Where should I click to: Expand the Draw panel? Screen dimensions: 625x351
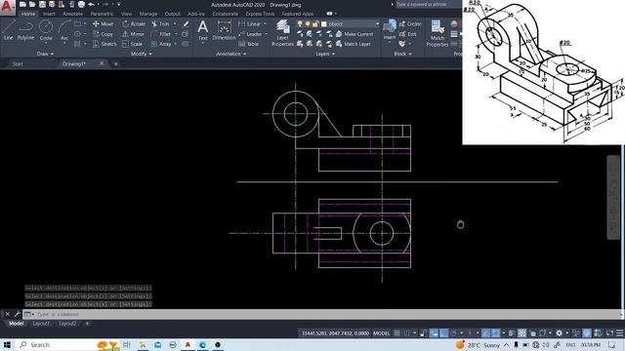(x=45, y=54)
